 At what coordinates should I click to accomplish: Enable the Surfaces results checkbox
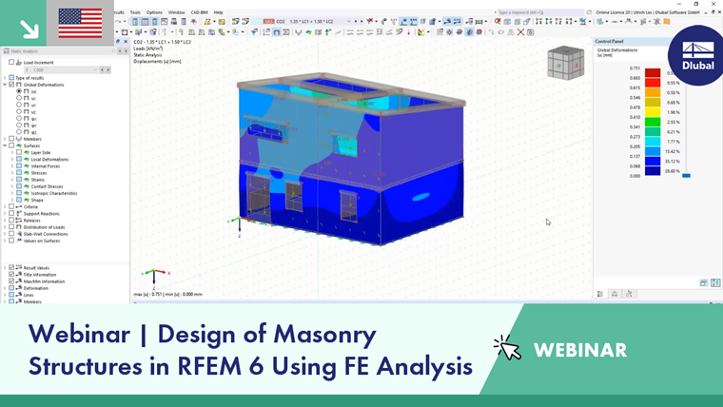[11, 145]
